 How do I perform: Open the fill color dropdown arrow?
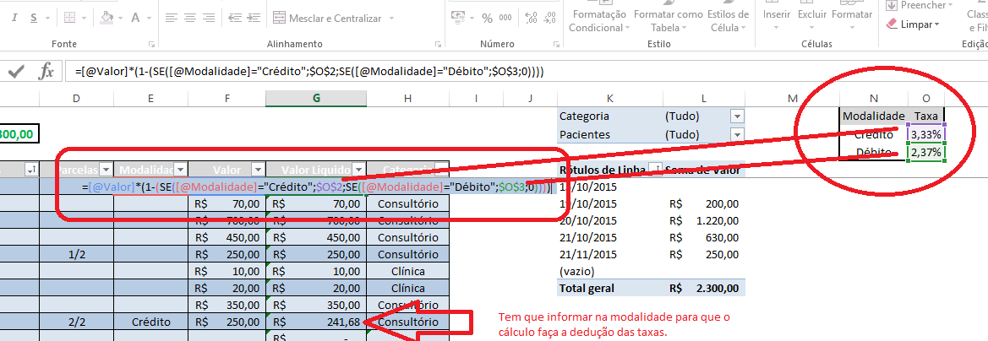[122, 19]
